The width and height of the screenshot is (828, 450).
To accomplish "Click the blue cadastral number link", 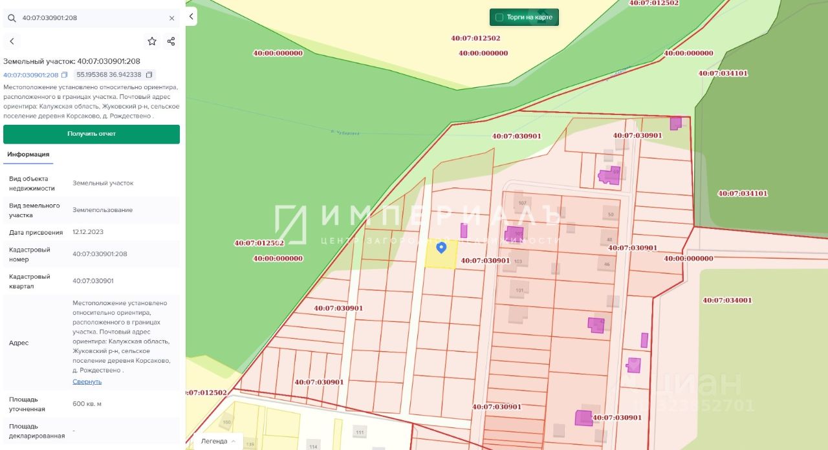I will [30, 75].
